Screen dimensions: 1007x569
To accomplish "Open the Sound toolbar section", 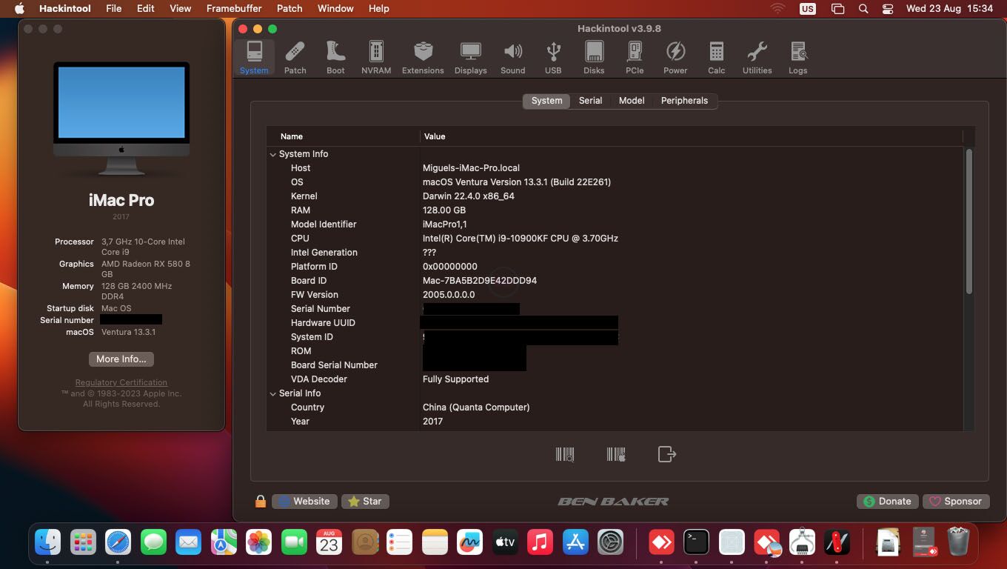I will coord(512,58).
